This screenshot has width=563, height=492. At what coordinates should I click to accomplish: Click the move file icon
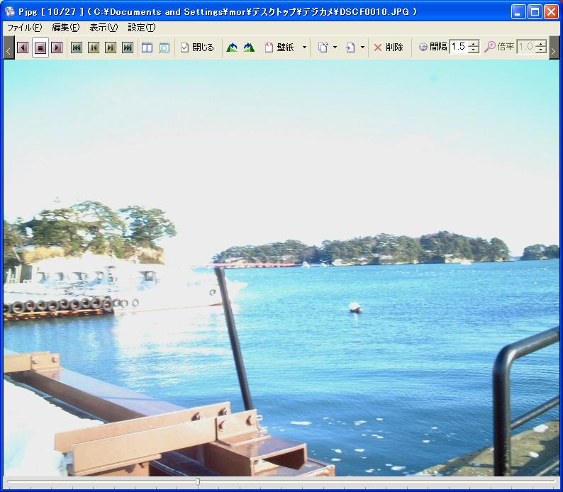pos(350,47)
